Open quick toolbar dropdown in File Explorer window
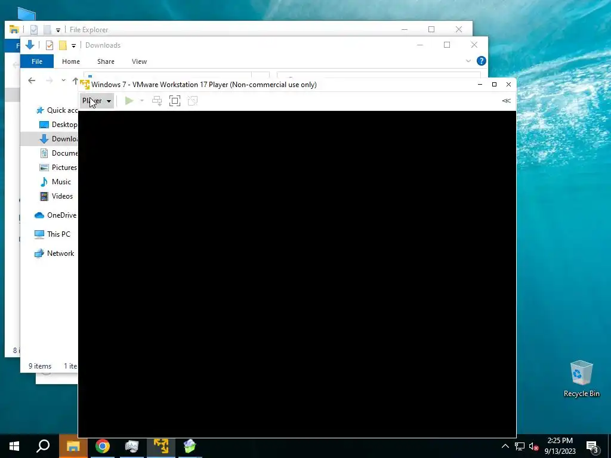The image size is (611, 458). [58, 30]
